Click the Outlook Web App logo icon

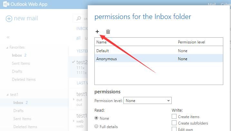(x=6, y=4)
